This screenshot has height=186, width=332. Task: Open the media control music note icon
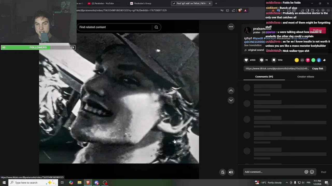click(302, 10)
